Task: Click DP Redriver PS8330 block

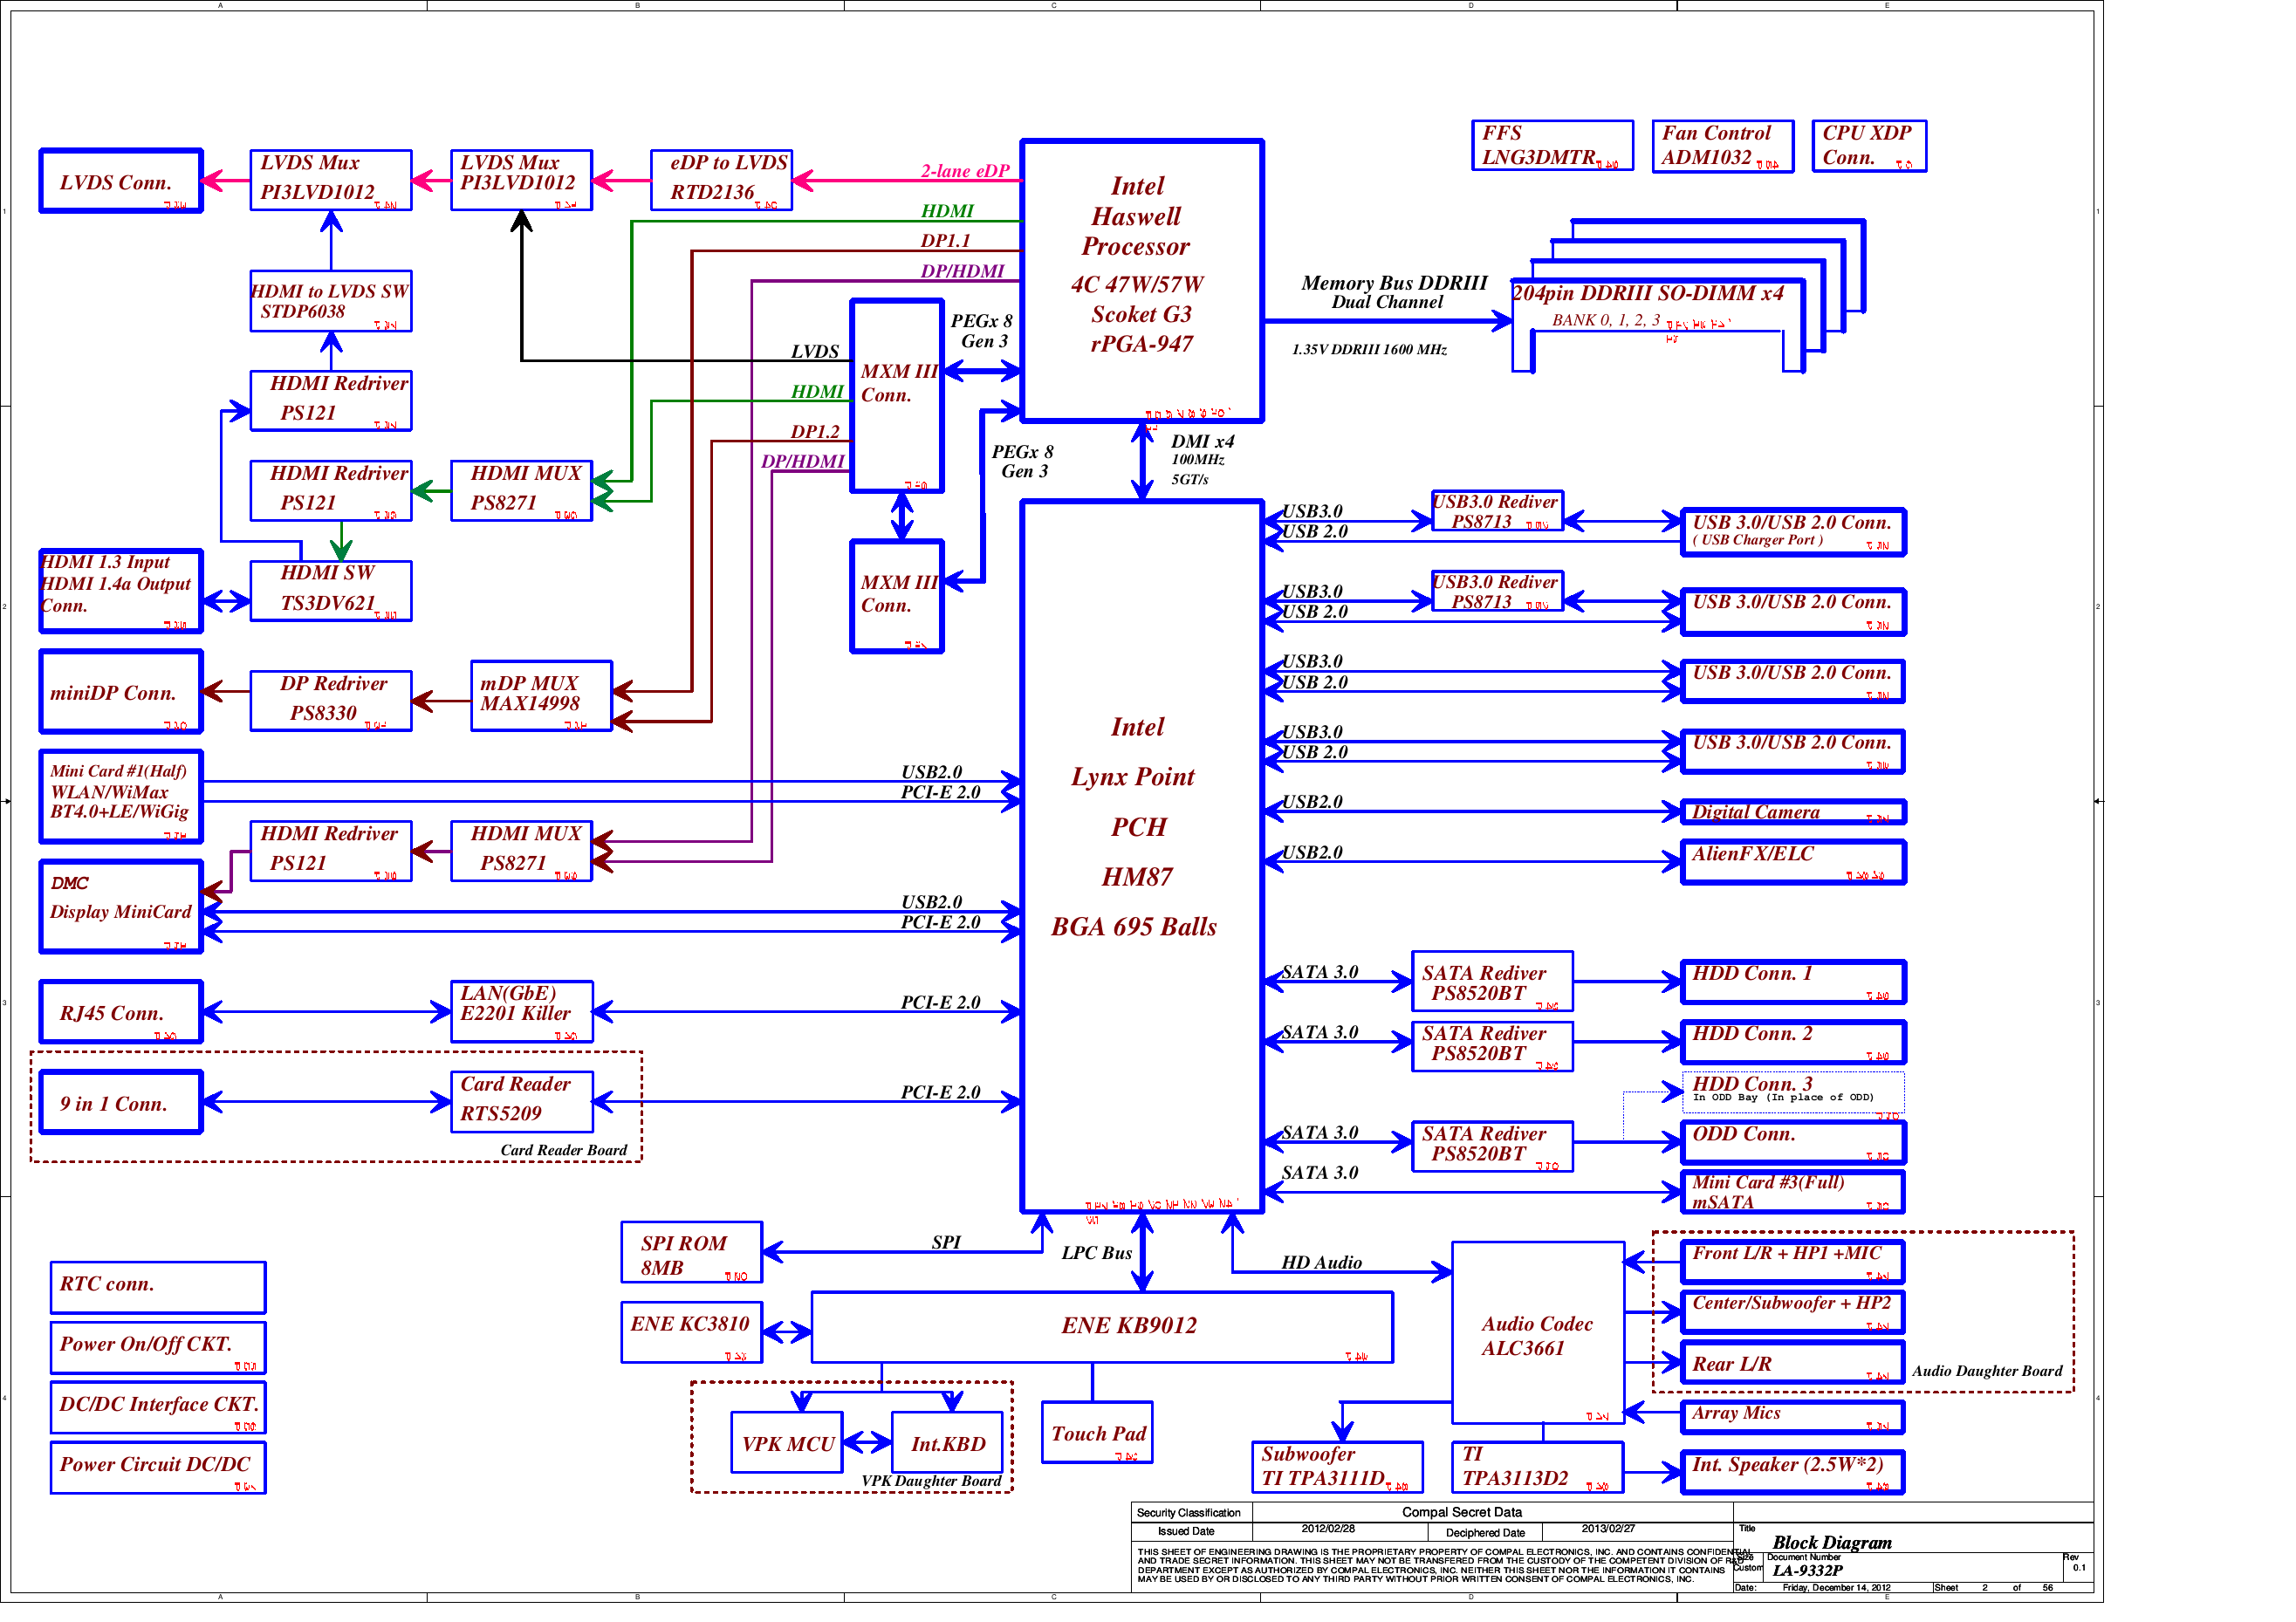Action: click(x=331, y=701)
